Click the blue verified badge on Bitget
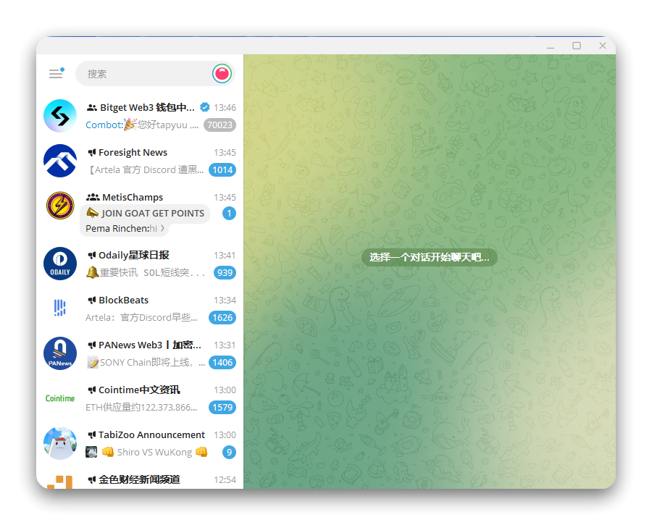Image resolution: width=652 pixels, height=525 pixels. point(204,107)
